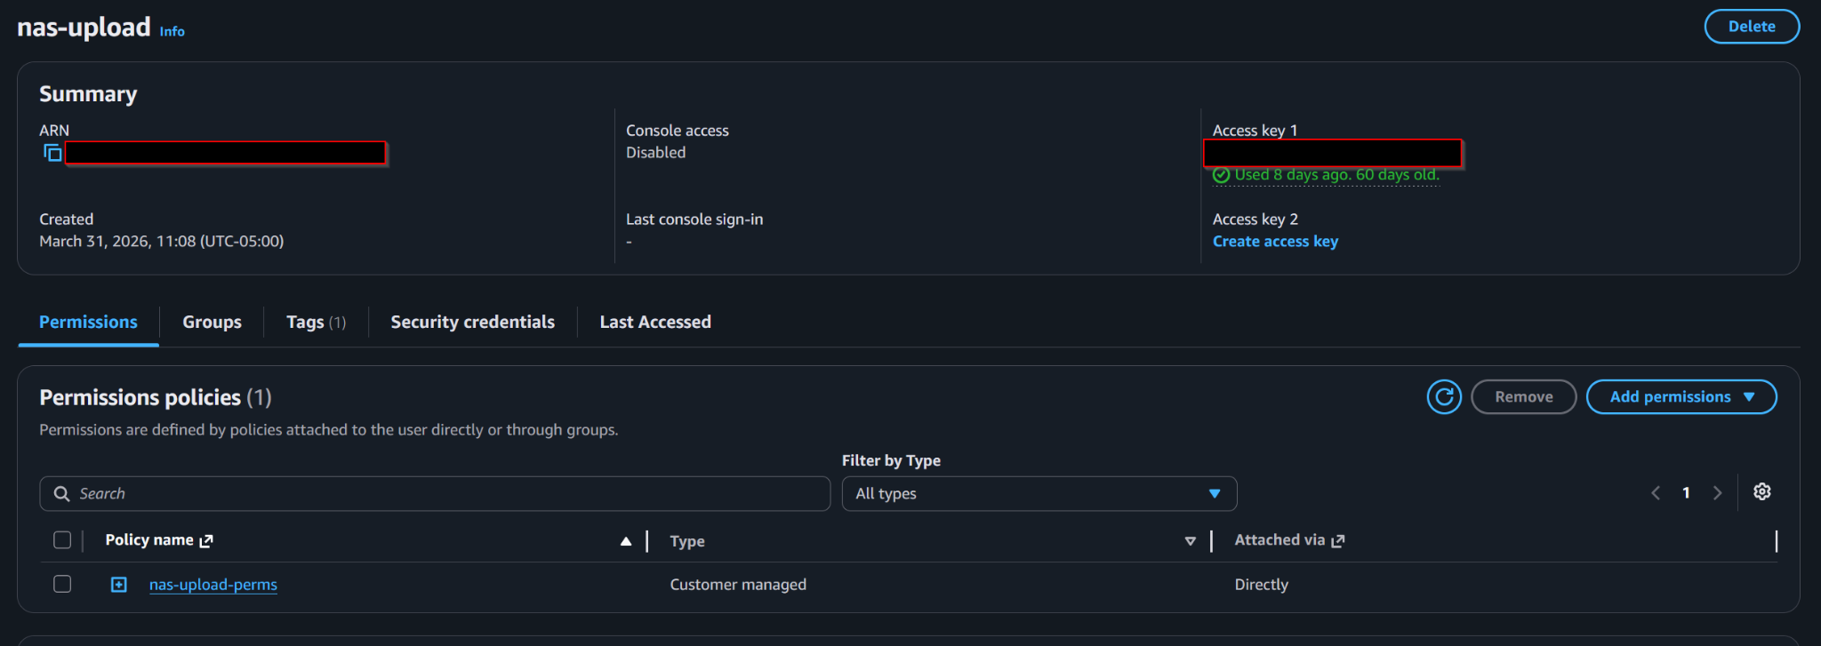Open table preferences gear icon

1761,492
